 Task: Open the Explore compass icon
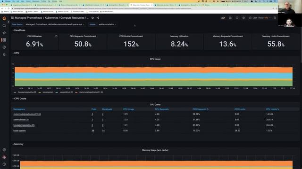coord(4,47)
